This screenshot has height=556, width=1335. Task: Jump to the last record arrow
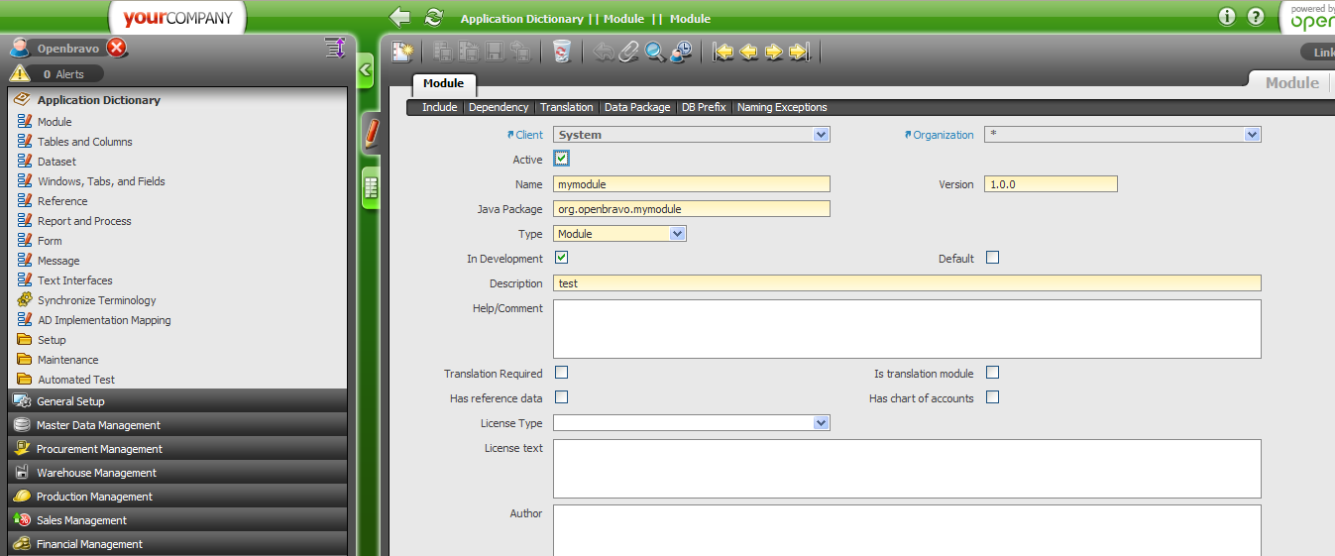pyautogui.click(x=800, y=52)
